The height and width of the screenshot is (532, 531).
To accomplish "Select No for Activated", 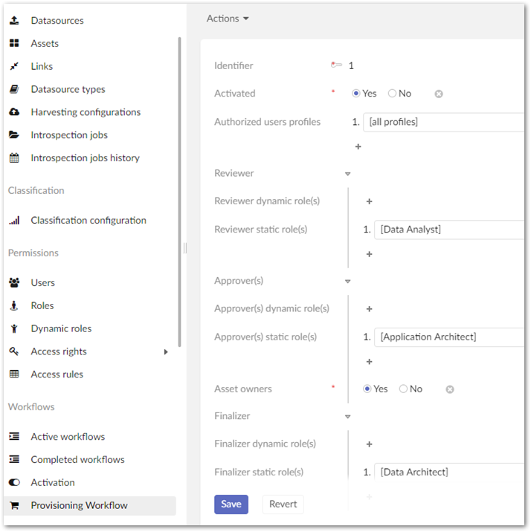I will pyautogui.click(x=393, y=94).
